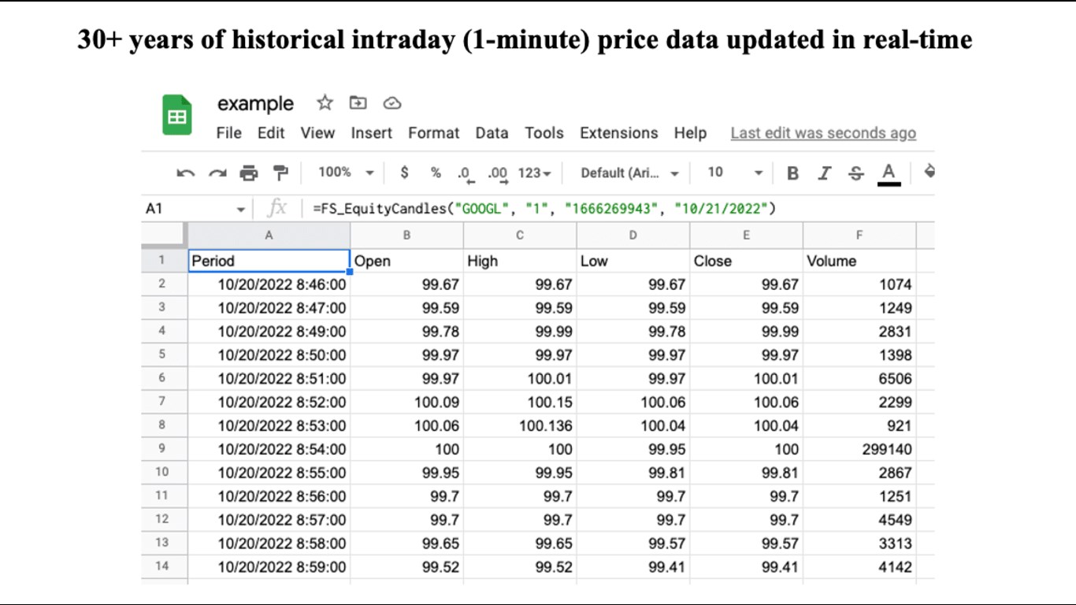Open the 'Last edit was seconds ago' link
Screen dimensions: 1076x605
click(x=823, y=133)
